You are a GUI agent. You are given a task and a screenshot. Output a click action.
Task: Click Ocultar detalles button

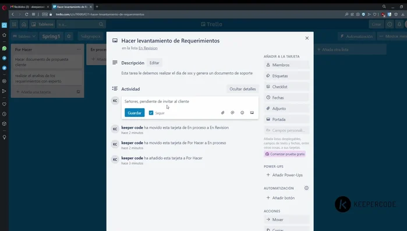(242, 89)
